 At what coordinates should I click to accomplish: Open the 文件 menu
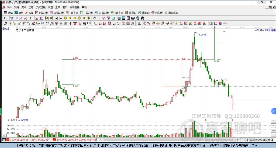coord(9,7)
